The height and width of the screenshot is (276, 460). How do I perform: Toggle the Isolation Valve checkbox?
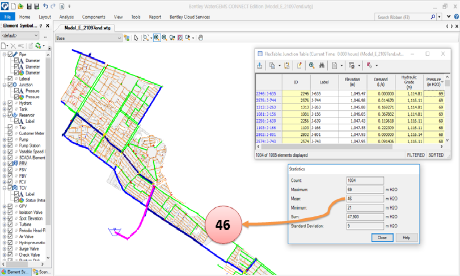tap(10, 212)
